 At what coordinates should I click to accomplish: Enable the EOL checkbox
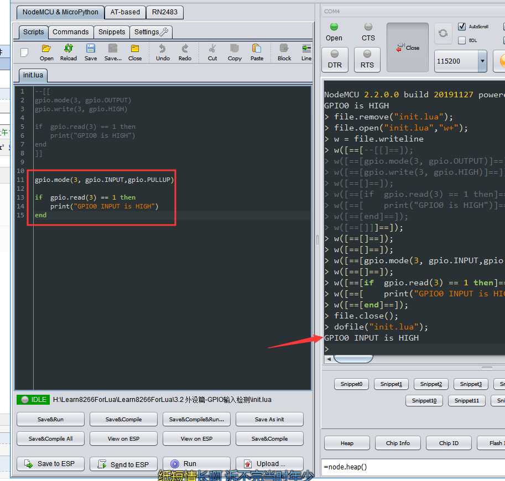[x=461, y=40]
